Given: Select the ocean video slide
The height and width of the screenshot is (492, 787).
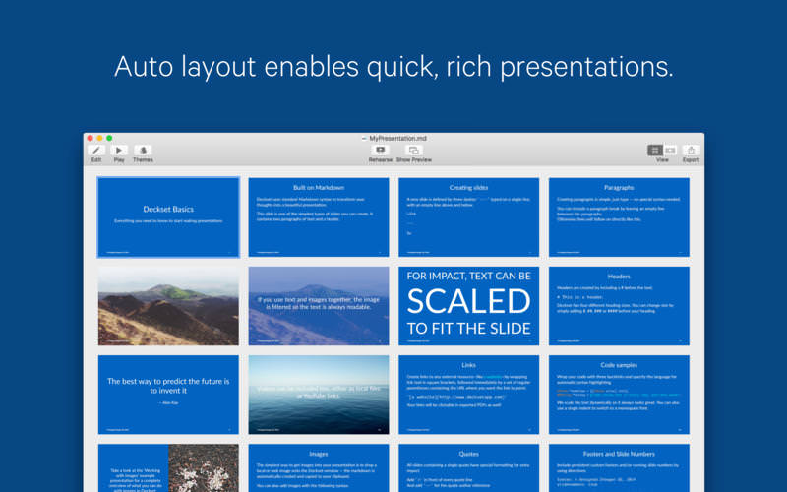Looking at the screenshot, I should click(319, 394).
